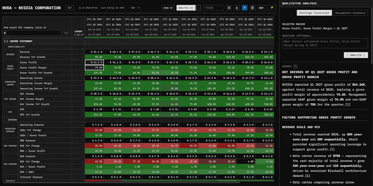
Task: Select the Q1 2027 Gross Profit Margin 74.9% cell
Action: tap(95, 67)
